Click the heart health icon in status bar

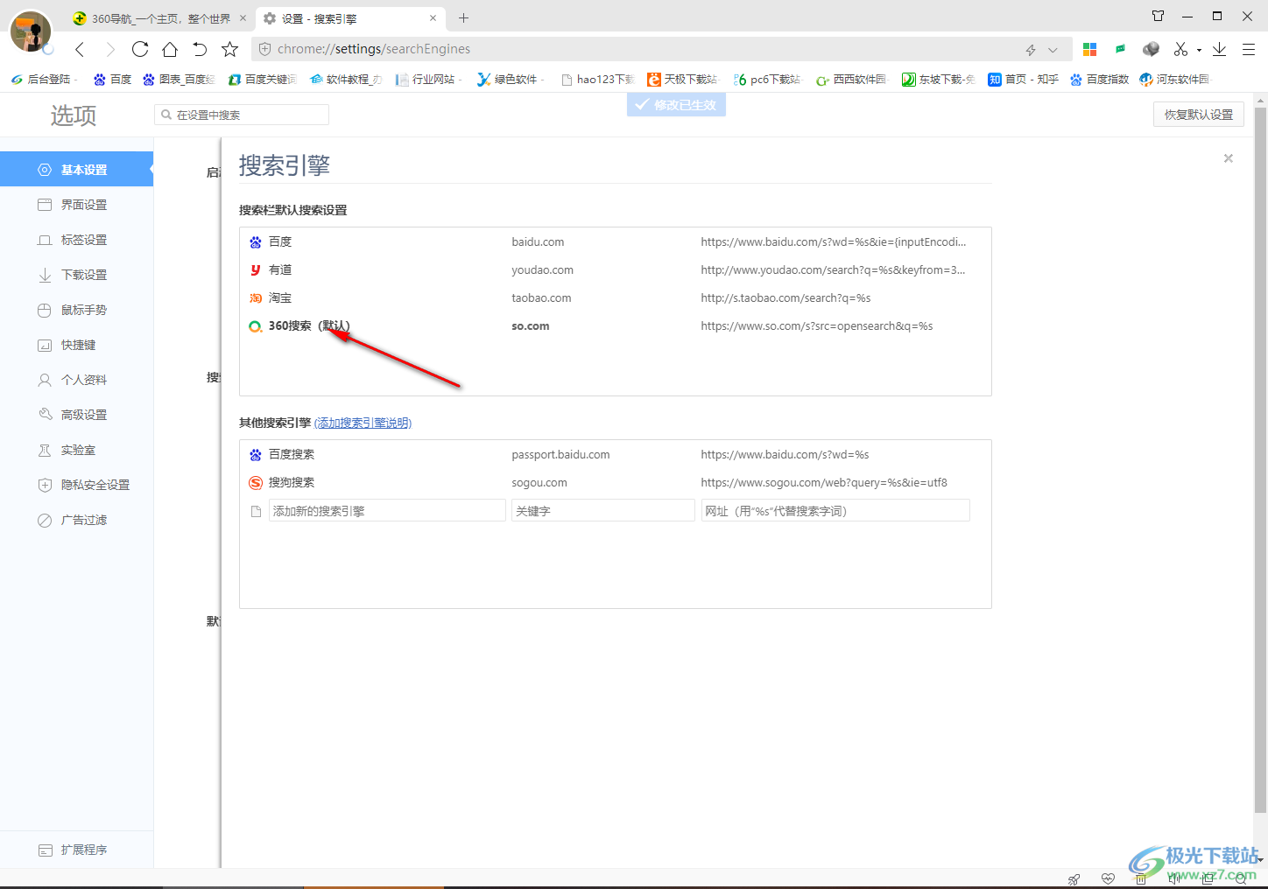pyautogui.click(x=1108, y=879)
